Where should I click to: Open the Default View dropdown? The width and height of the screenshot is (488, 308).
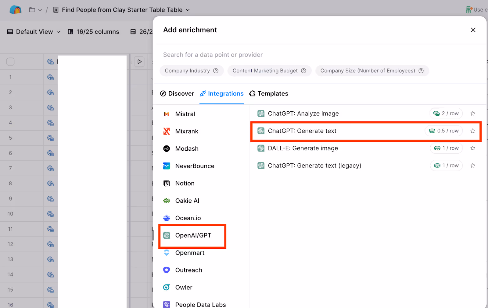(x=34, y=32)
